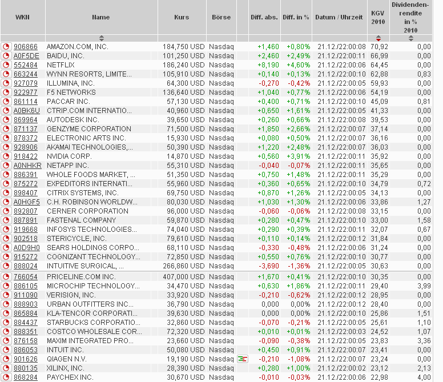The width and height of the screenshot is (443, 382).
Task: Sort the table by Name column arrows
Action: (102, 38)
